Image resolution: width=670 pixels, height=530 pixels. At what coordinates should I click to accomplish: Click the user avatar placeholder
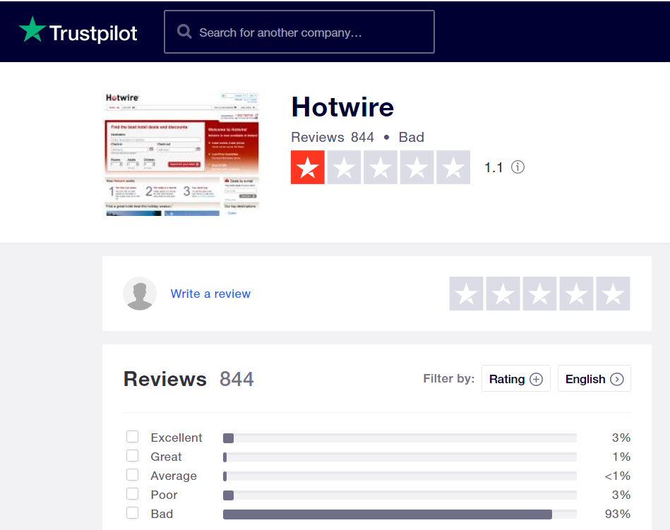coord(140,294)
